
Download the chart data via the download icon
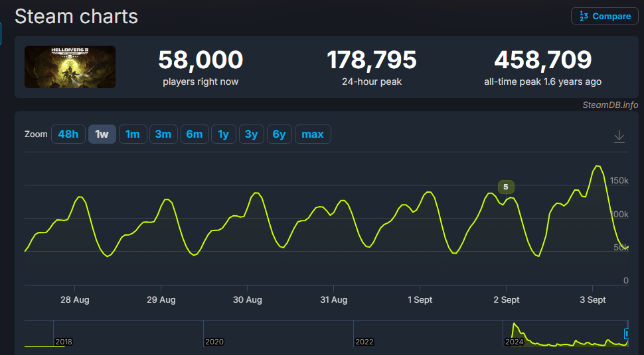[619, 136]
